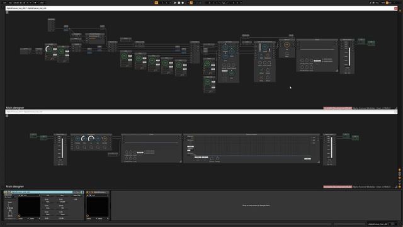Click the vertical fader in upper output node
403x227 pixels.
coord(349,57)
